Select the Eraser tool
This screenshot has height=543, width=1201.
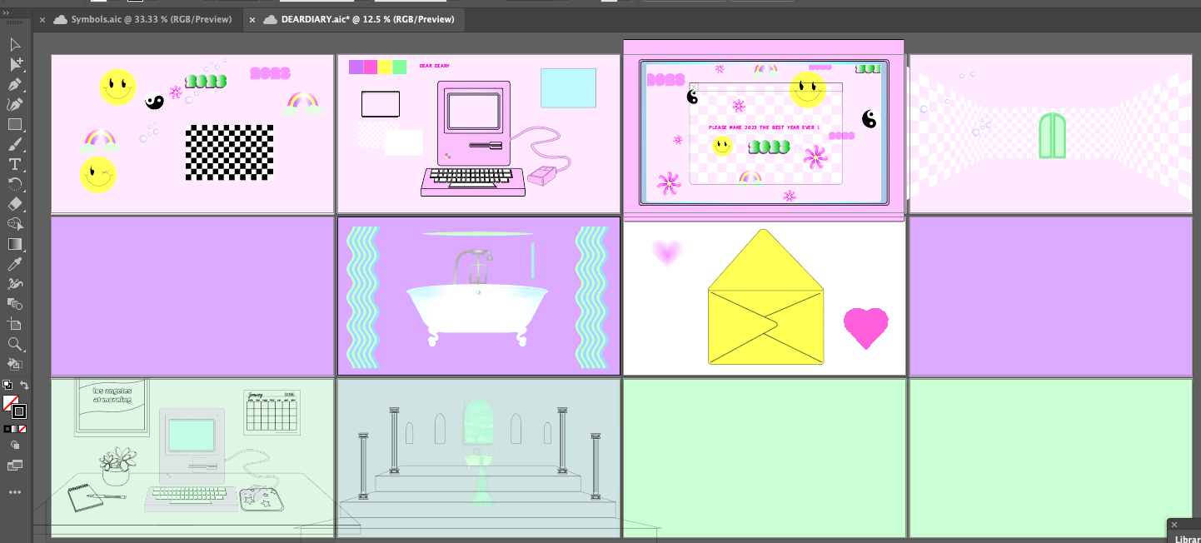[15, 204]
